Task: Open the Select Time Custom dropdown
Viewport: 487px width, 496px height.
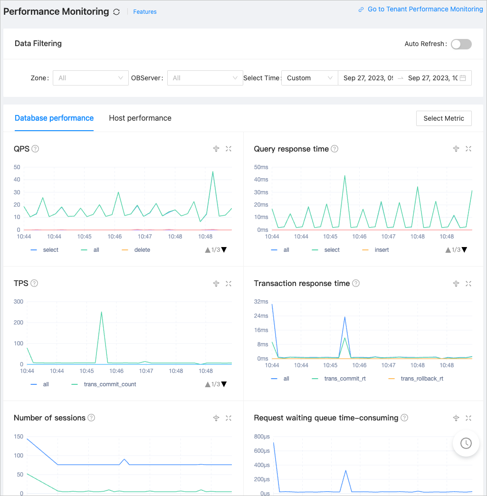Action: click(309, 78)
